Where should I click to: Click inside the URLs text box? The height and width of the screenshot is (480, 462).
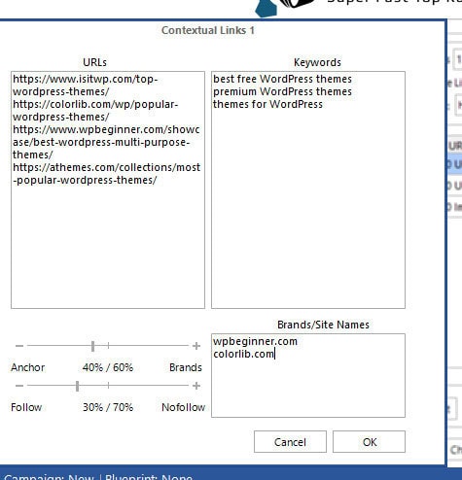point(108,189)
